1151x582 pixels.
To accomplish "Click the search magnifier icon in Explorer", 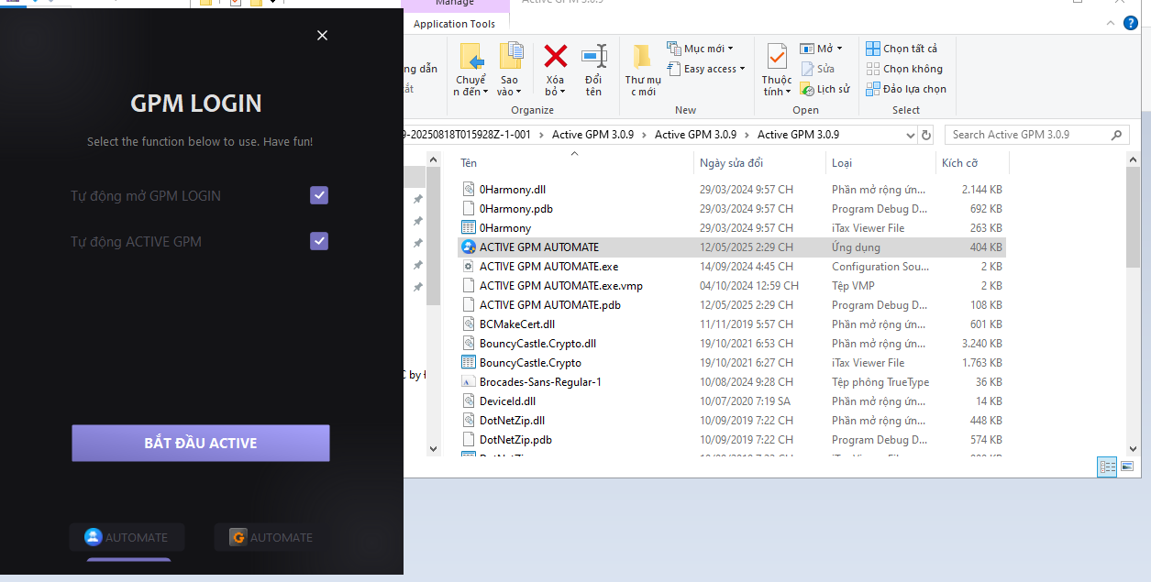I will 1116,135.
